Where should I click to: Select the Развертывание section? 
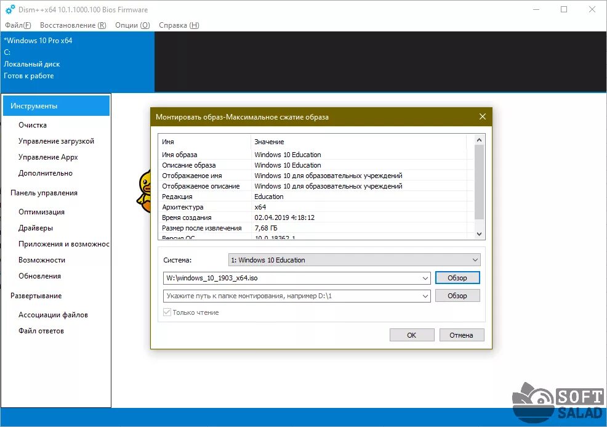coord(36,296)
